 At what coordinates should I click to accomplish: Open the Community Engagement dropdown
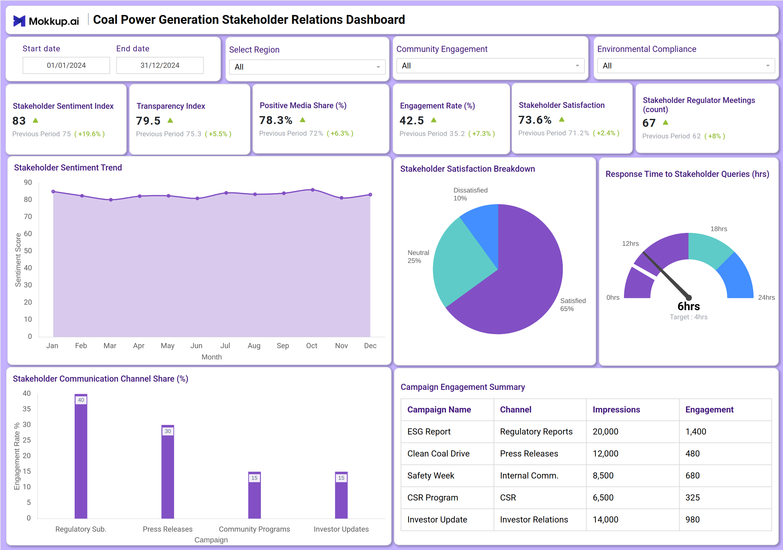[490, 66]
